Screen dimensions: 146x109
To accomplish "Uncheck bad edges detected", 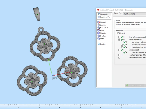I will [119, 39].
